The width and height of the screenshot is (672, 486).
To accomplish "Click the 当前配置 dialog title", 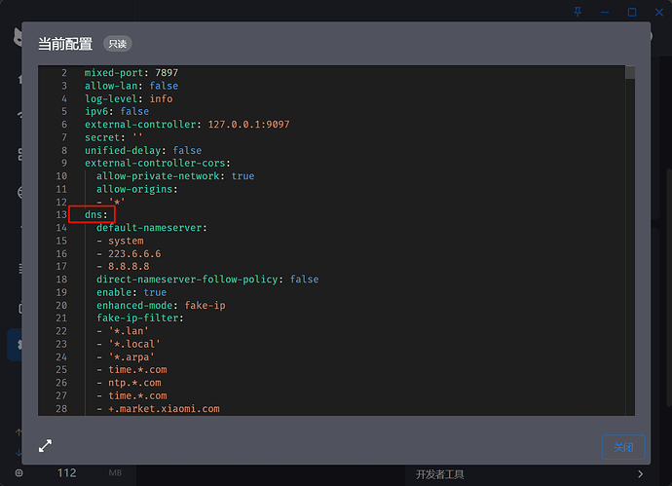I will coord(65,44).
